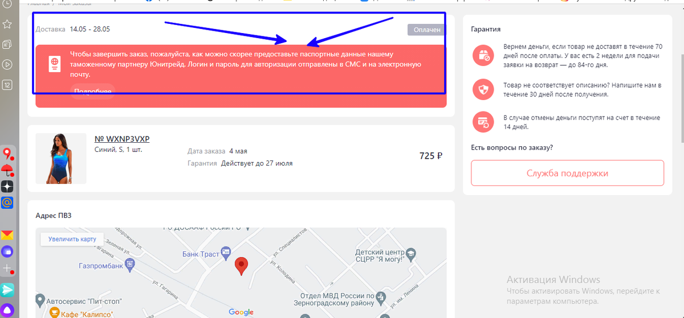
Task: Click the Есть вопросы по заказу? text
Action: coord(512,148)
